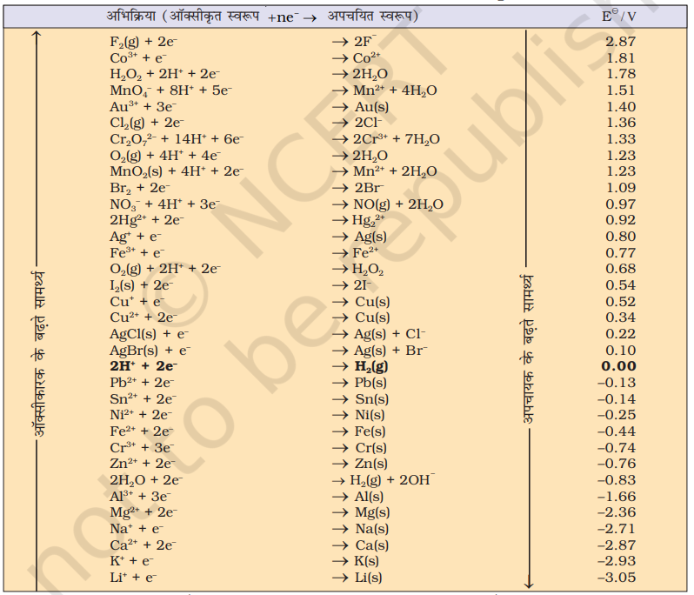Click the 0.52 potential value

click(621, 302)
